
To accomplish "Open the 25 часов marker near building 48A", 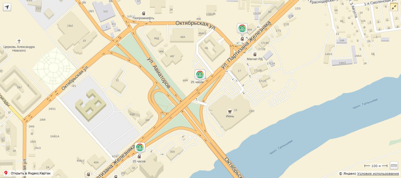I will pyautogui.click(x=242, y=28).
